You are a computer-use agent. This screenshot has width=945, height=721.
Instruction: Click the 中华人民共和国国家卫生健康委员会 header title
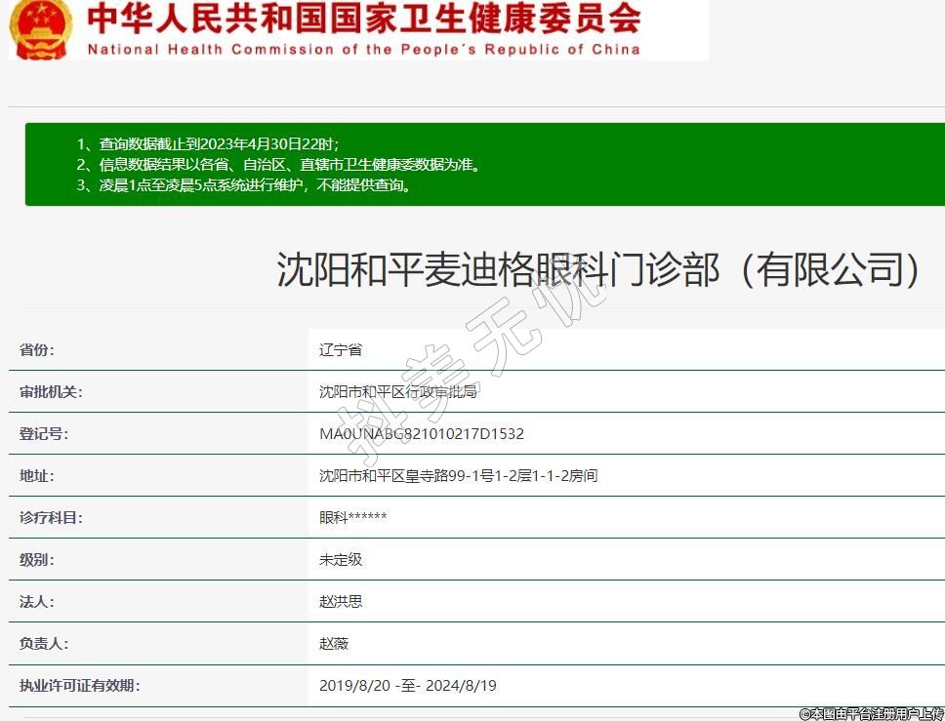(x=363, y=19)
